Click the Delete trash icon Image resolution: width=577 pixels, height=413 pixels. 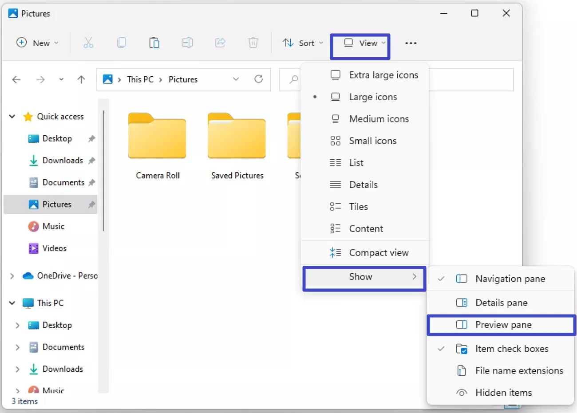[x=253, y=43]
